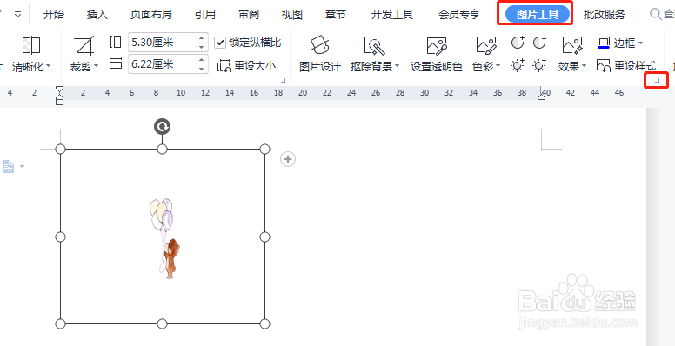Expand the 边框 dropdown arrow
The width and height of the screenshot is (675, 346).
click(x=640, y=43)
